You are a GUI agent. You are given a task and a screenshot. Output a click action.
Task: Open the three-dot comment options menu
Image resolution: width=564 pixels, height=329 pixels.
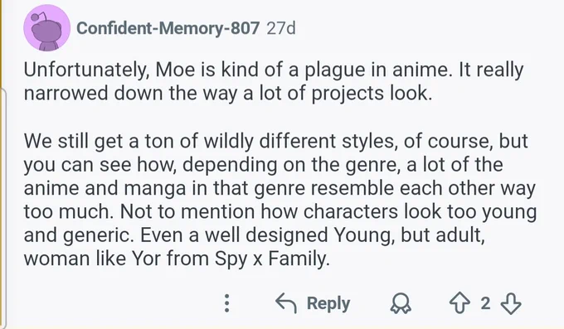coord(226,303)
